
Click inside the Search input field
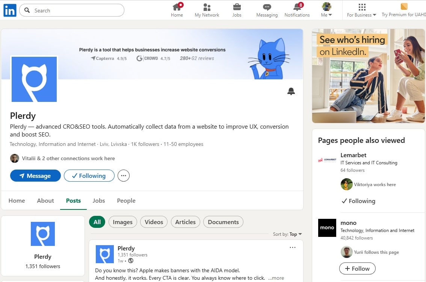tap(71, 10)
